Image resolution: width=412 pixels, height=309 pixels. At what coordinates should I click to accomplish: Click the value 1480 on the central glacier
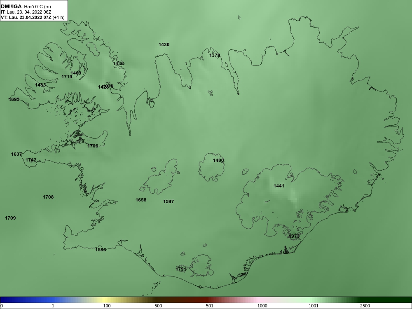point(218,160)
